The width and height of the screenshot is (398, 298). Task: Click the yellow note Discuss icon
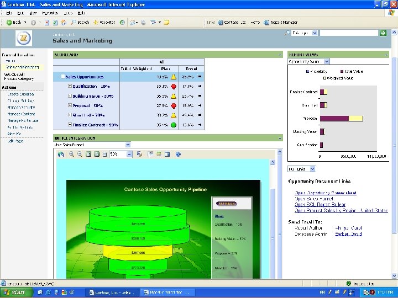166,22
